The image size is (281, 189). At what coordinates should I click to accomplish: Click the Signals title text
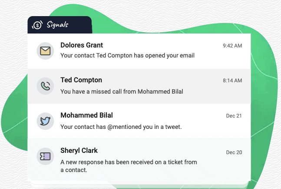[x=57, y=25]
